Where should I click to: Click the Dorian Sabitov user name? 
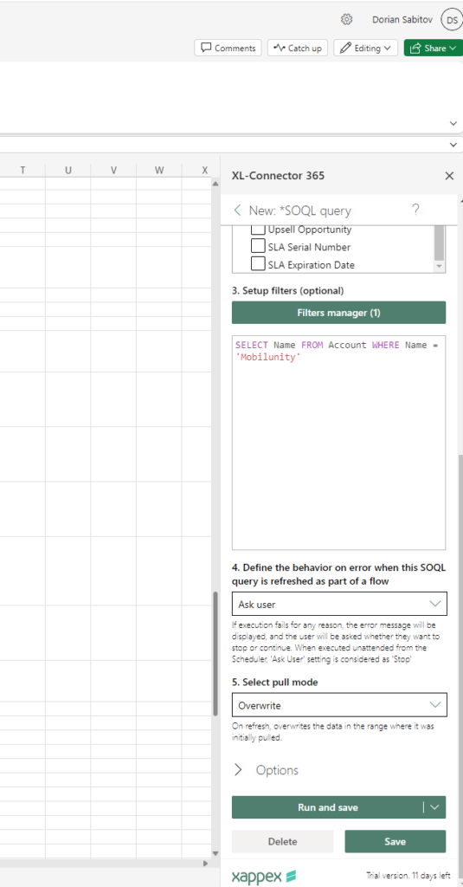[402, 20]
